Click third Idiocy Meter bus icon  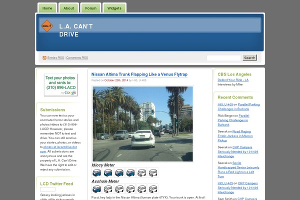pyautogui.click(x=119, y=172)
